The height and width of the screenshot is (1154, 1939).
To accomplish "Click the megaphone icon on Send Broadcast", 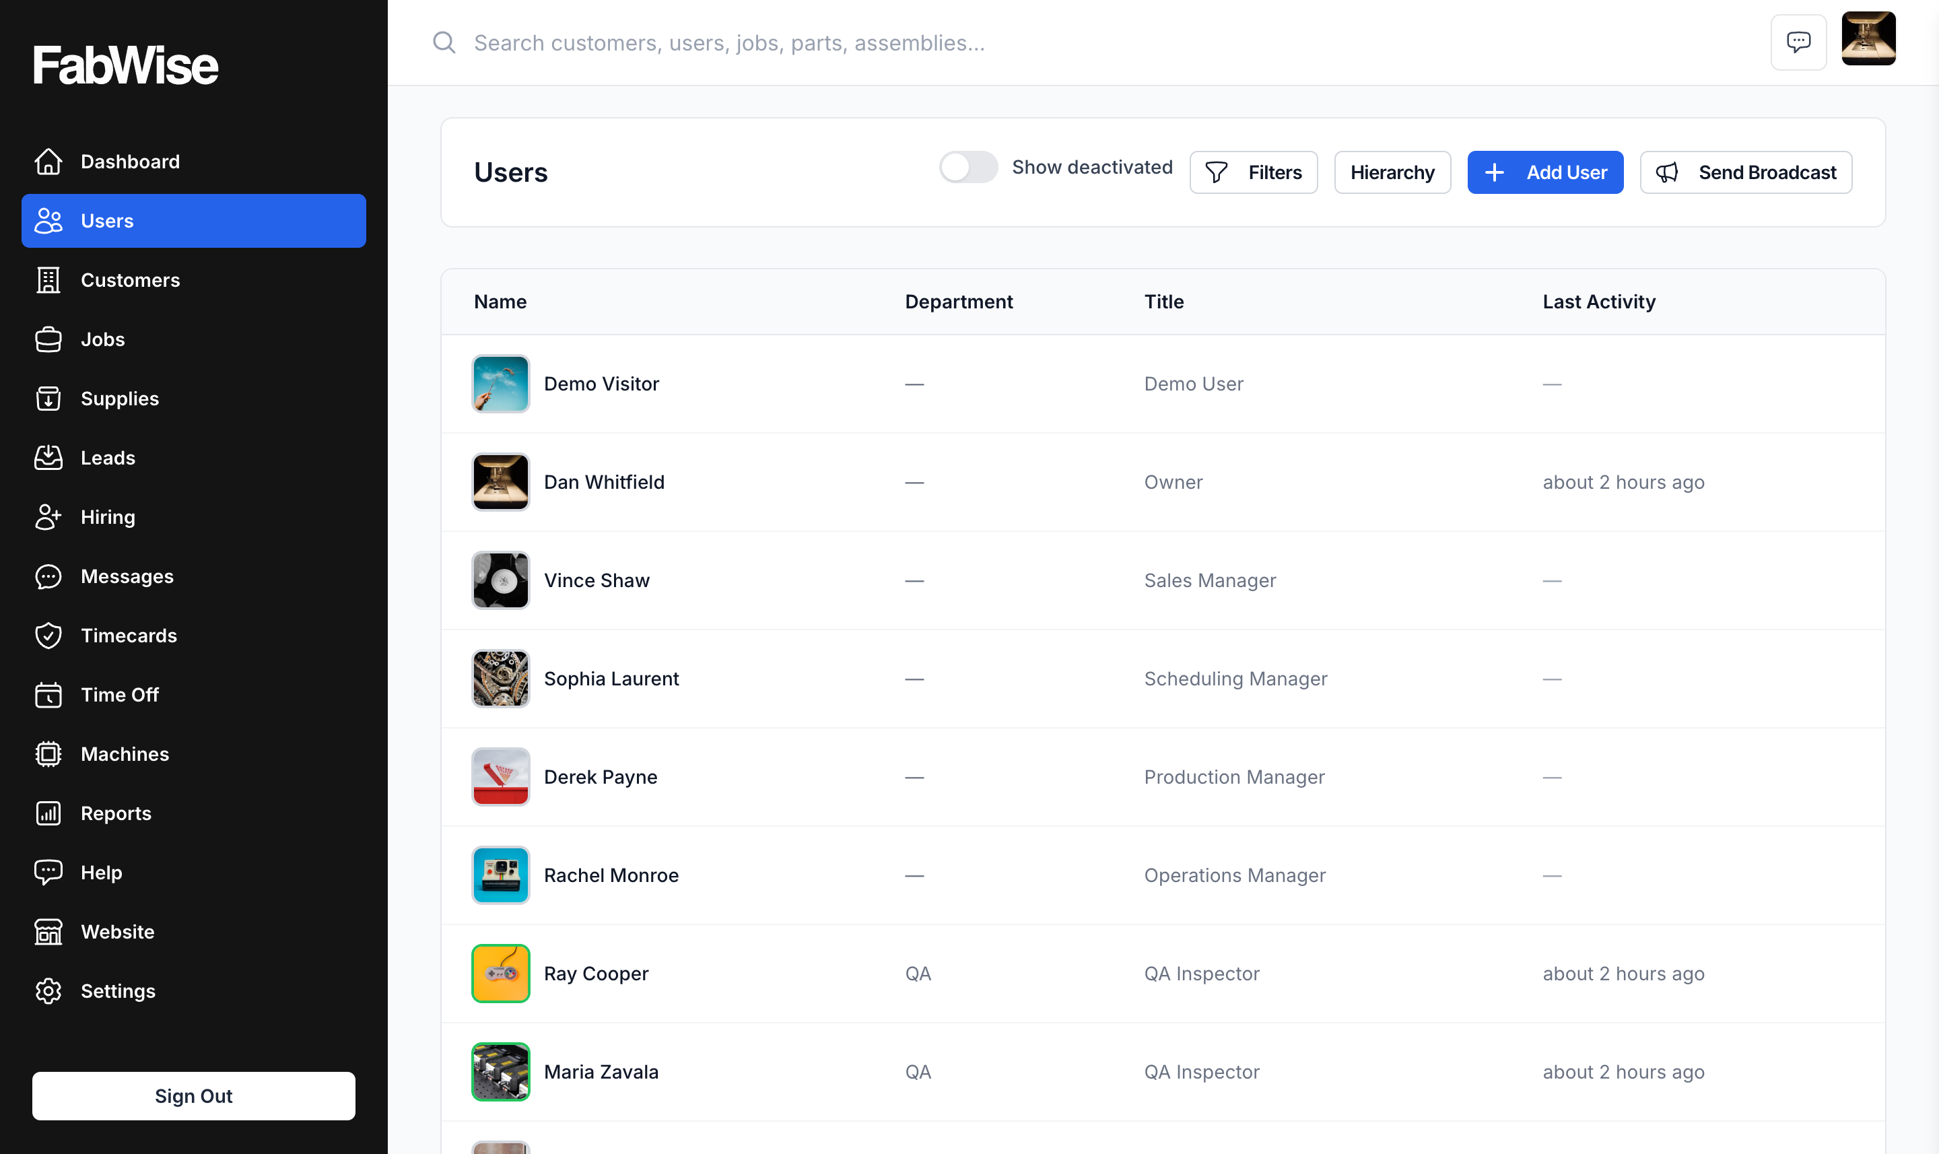I will (x=1667, y=172).
